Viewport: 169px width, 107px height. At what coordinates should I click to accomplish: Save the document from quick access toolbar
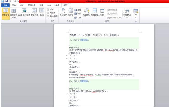[6, 1]
